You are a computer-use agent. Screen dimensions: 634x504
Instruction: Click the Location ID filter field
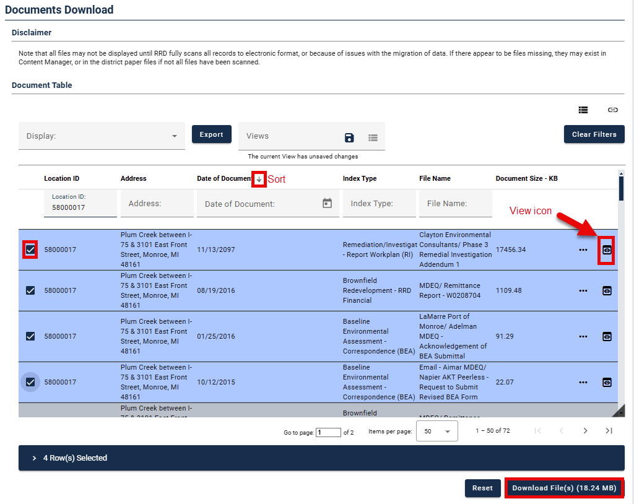coord(80,204)
